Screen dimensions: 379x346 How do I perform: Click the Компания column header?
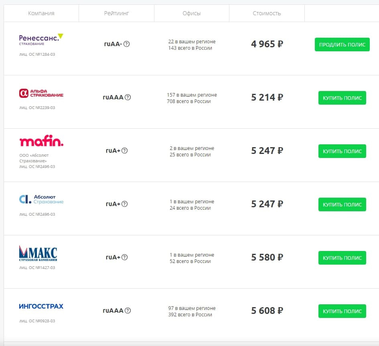41,13
